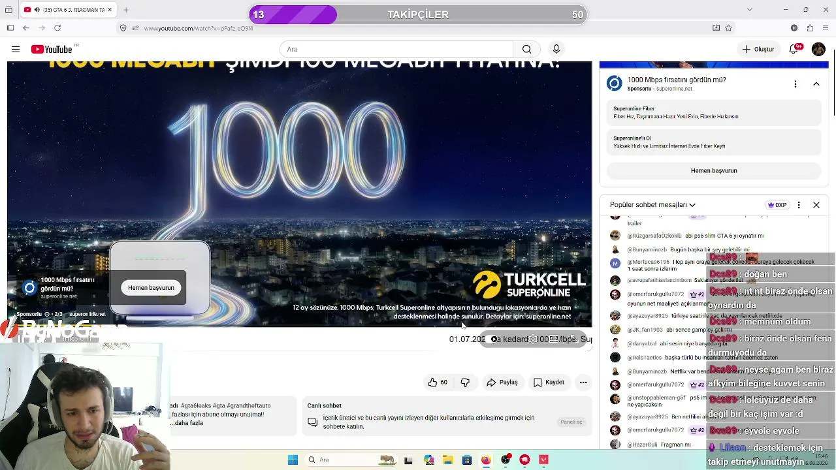Click Paneli aç in live chat card
The width and height of the screenshot is (836, 470).
pos(571,422)
